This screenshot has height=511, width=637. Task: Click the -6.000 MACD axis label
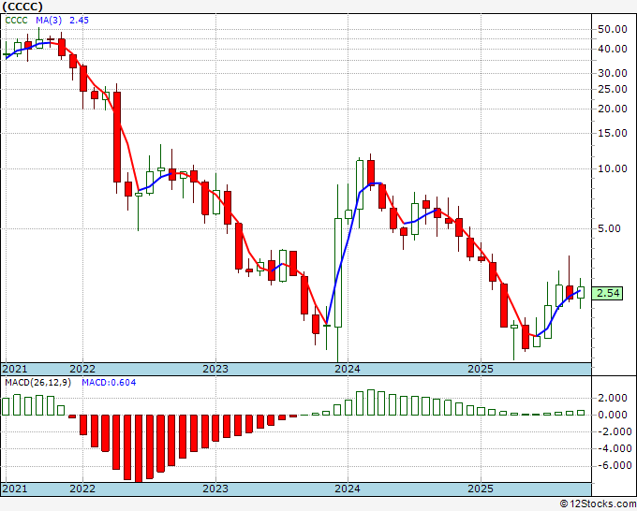click(612, 465)
